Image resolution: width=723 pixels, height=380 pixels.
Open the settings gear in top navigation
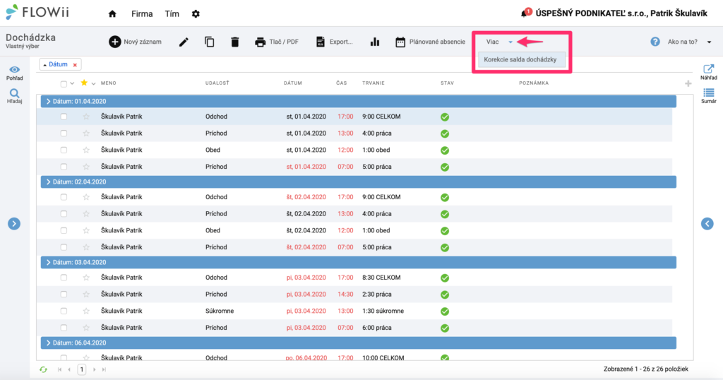coord(196,14)
